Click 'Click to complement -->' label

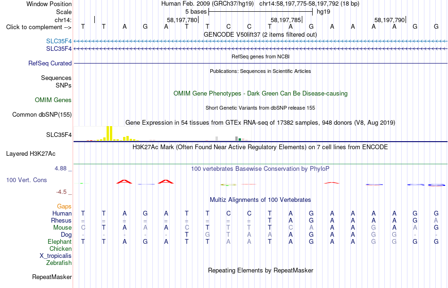pos(39,27)
